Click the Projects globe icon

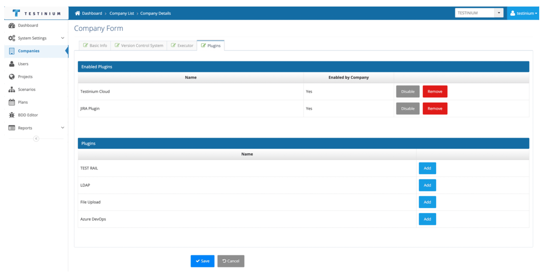[x=12, y=77]
